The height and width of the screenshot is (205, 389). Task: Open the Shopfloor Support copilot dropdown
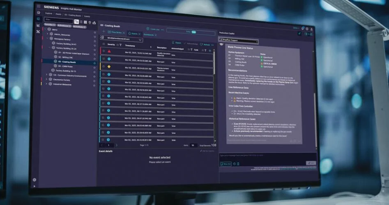239,41
